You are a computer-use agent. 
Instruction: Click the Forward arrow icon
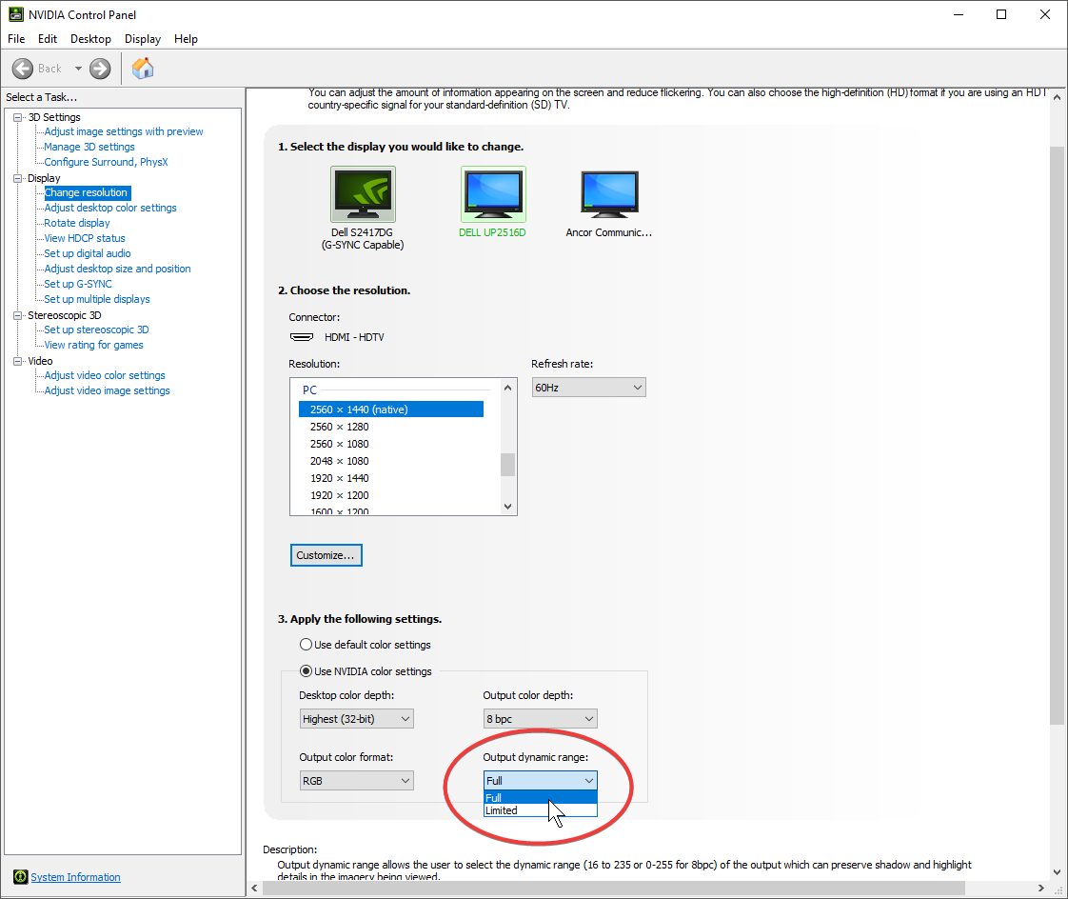pos(100,69)
